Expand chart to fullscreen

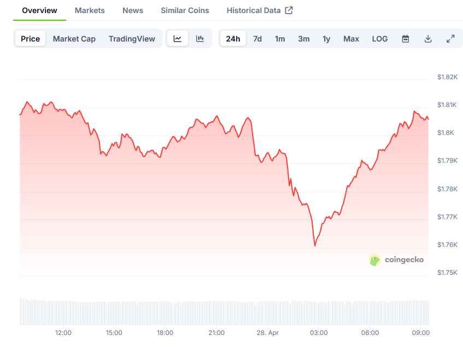450,39
